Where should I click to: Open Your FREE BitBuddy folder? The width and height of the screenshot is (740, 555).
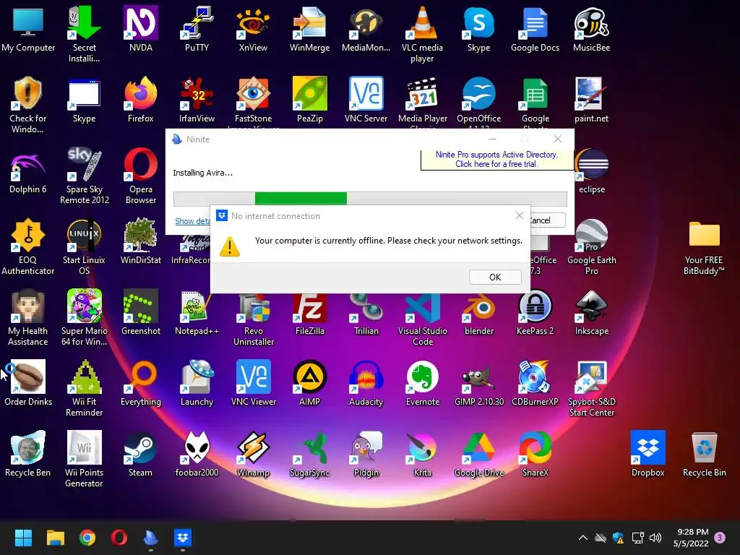tap(704, 247)
